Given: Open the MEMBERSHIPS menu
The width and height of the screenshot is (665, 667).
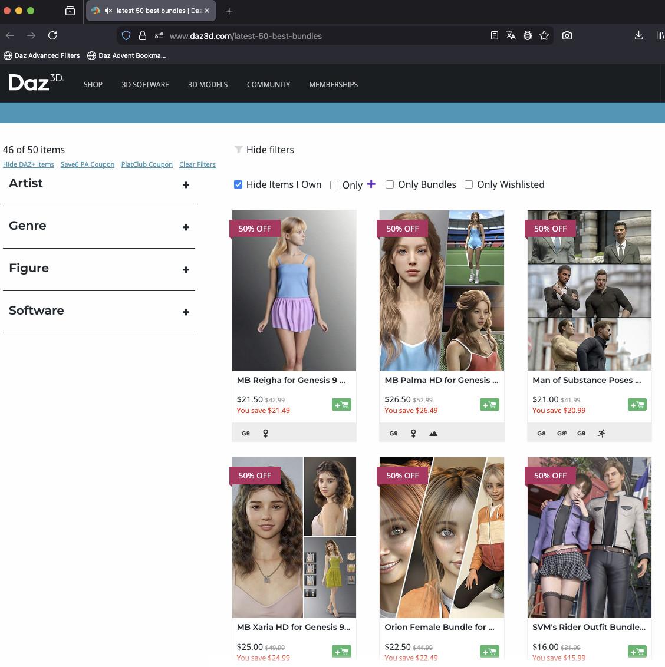Looking at the screenshot, I should point(333,85).
